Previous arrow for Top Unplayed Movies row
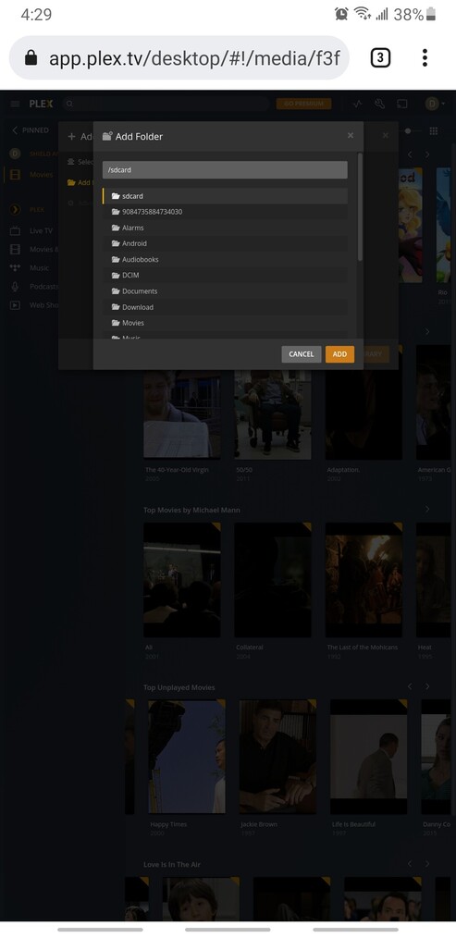Image resolution: width=456 pixels, height=938 pixels. click(x=410, y=686)
